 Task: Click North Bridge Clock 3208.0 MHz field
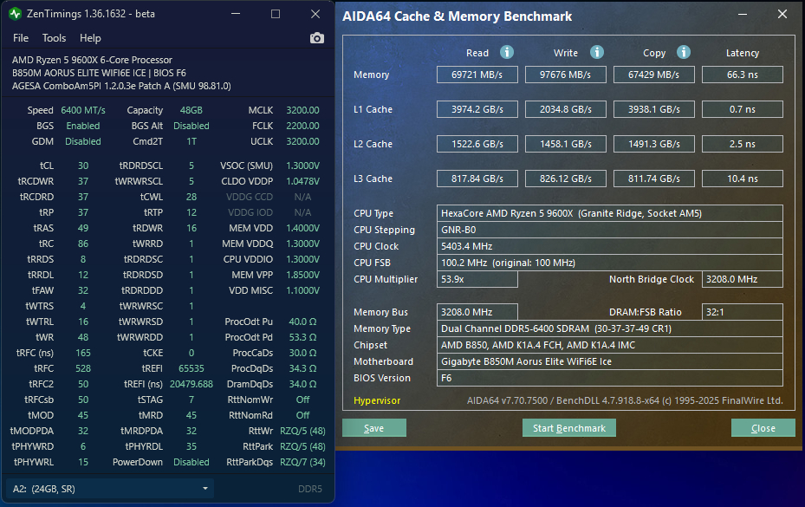[743, 279]
